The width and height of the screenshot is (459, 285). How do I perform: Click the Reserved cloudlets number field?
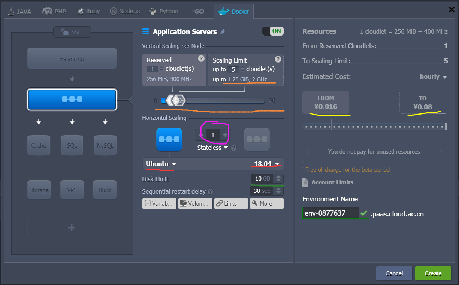click(x=153, y=69)
